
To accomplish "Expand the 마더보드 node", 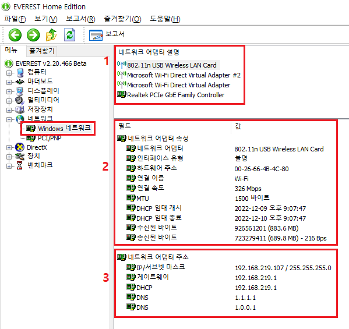I will (9, 82).
